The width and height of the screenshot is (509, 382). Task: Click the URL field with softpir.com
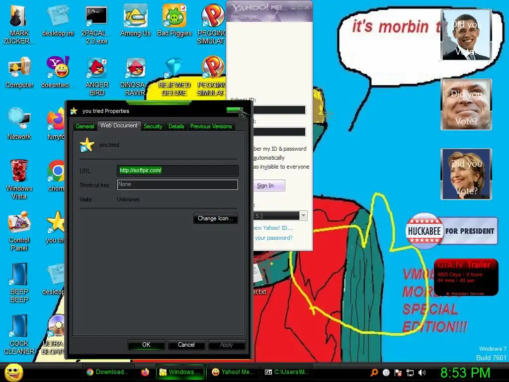pos(177,171)
